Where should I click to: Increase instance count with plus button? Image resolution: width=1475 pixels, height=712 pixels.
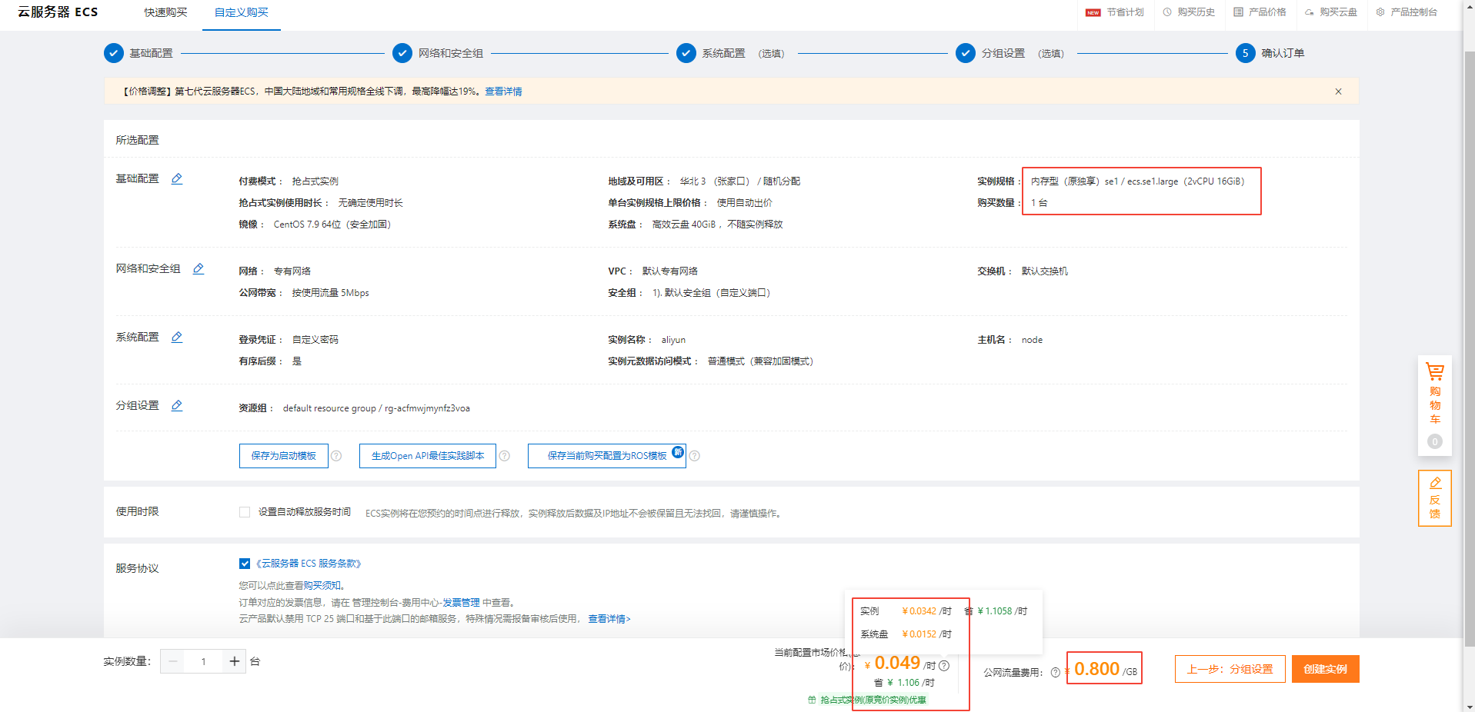(235, 661)
